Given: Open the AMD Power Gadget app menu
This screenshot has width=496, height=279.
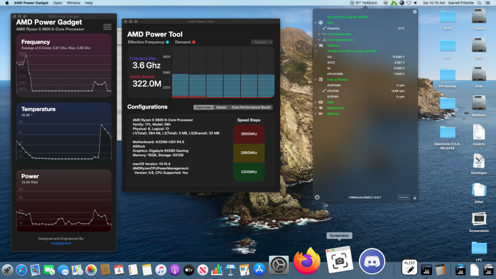Looking at the screenshot, I should pos(31,3).
